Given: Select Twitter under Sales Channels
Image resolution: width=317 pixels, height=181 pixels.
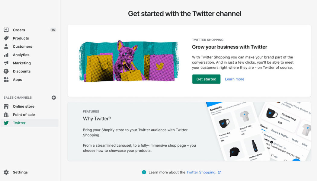Looking at the screenshot, I should (18, 123).
